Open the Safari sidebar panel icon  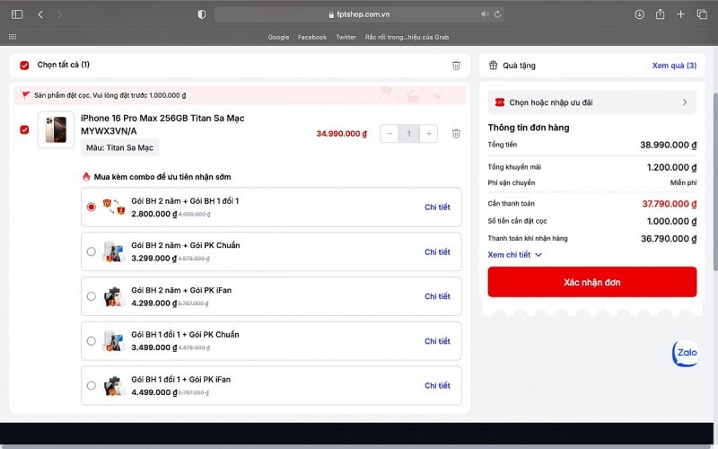17,14
